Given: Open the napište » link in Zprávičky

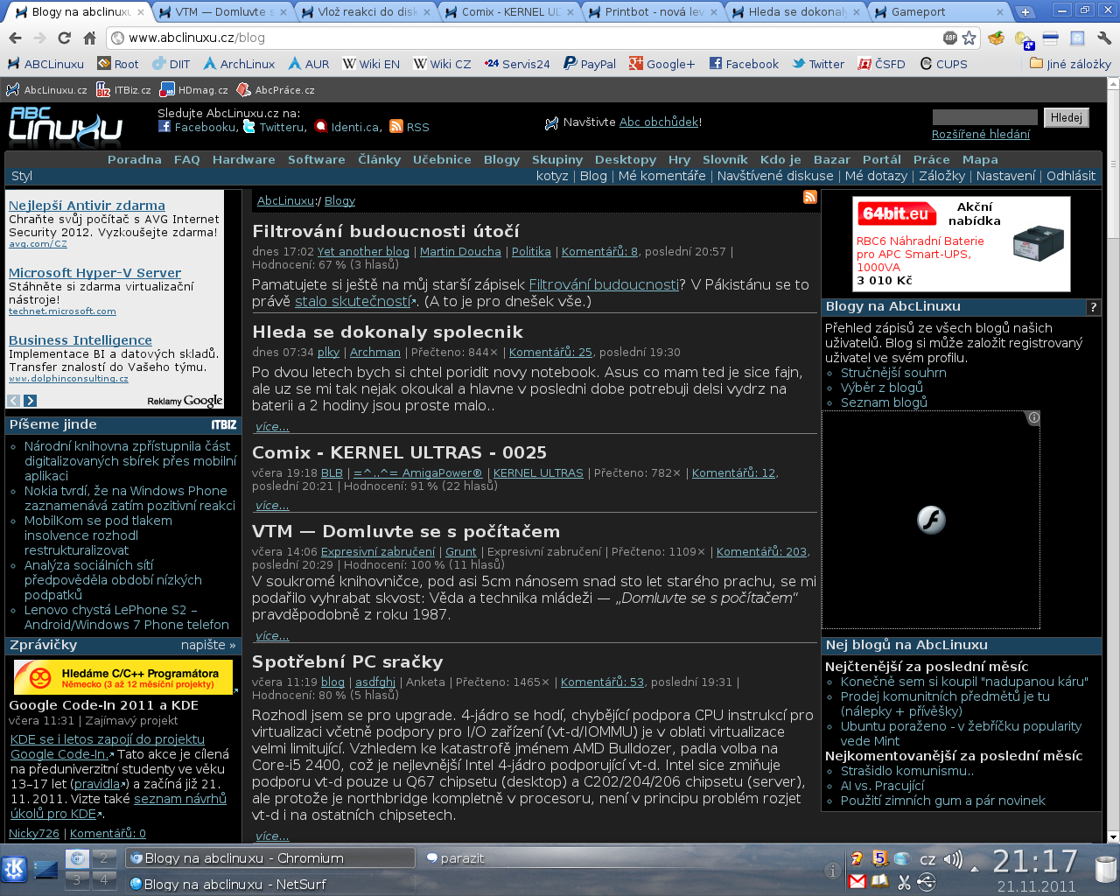Looking at the screenshot, I should point(208,645).
